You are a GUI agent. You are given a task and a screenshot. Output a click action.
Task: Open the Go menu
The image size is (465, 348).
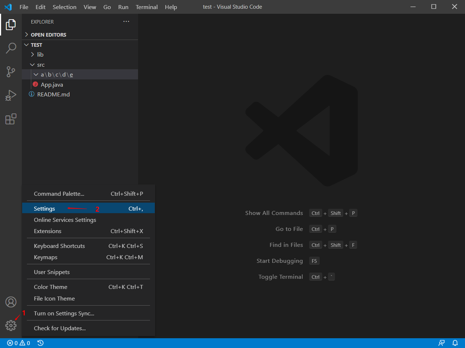tap(107, 7)
